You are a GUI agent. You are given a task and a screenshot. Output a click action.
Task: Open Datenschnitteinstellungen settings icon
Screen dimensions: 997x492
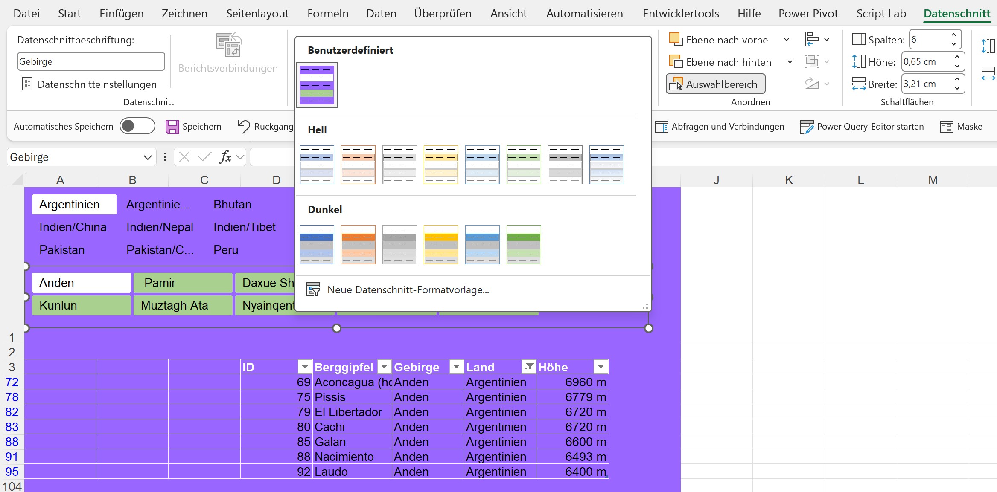tap(27, 84)
